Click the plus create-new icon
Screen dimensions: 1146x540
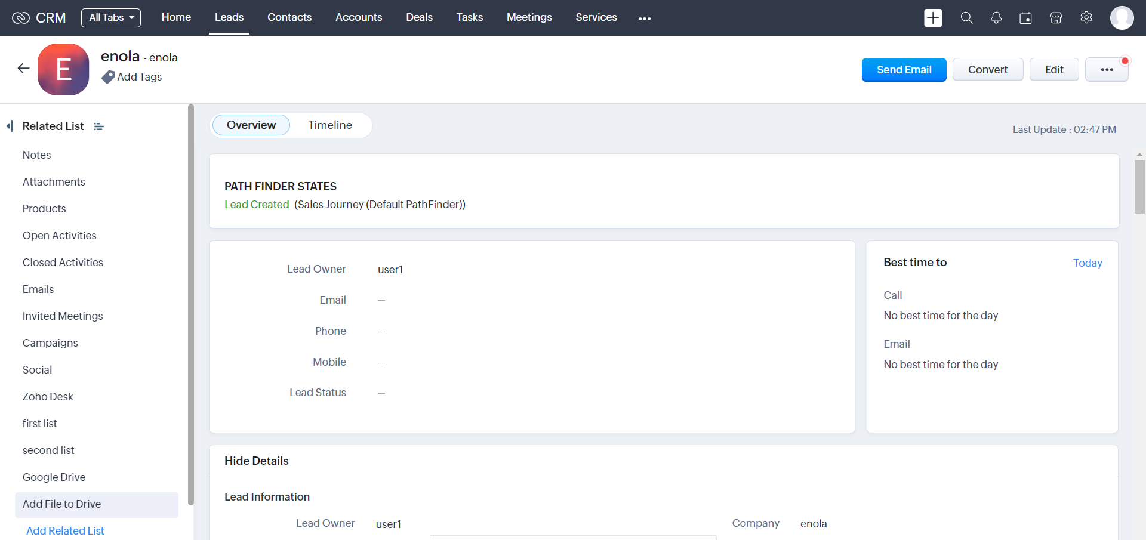pyautogui.click(x=933, y=18)
